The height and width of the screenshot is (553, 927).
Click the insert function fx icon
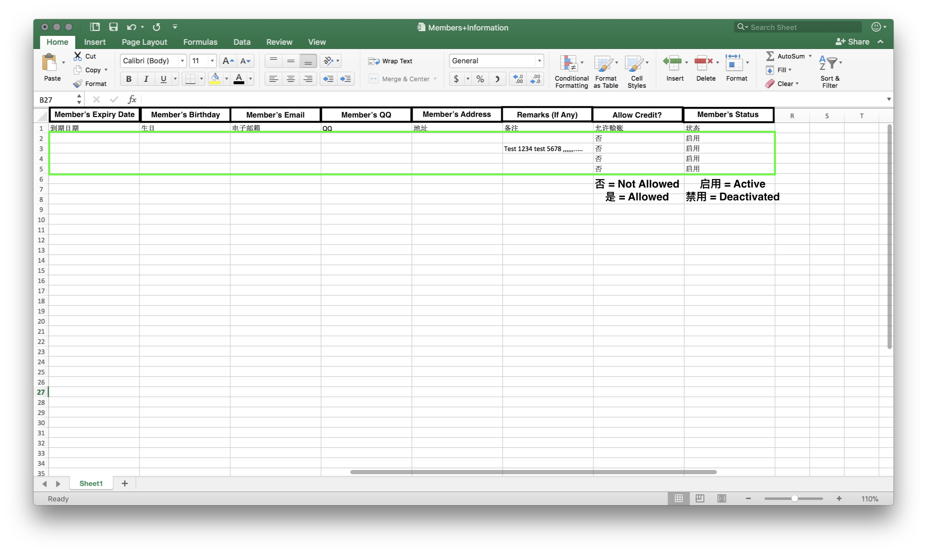[132, 99]
